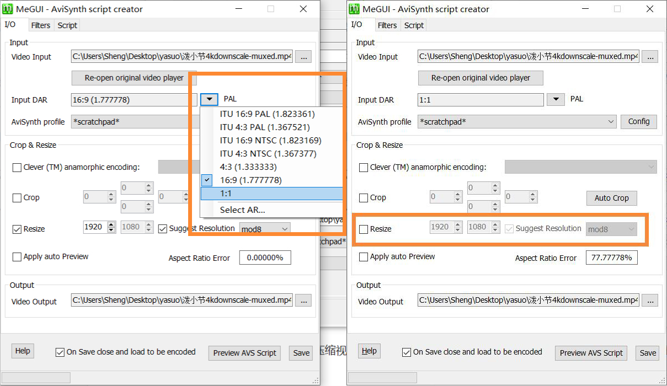The width and height of the screenshot is (667, 386).
Task: Click the width 1920 stepper arrows in left window
Action: click(x=111, y=227)
